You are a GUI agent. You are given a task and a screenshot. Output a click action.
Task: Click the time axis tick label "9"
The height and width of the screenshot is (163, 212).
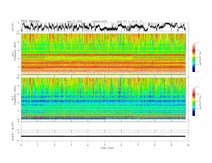coord(171,145)
